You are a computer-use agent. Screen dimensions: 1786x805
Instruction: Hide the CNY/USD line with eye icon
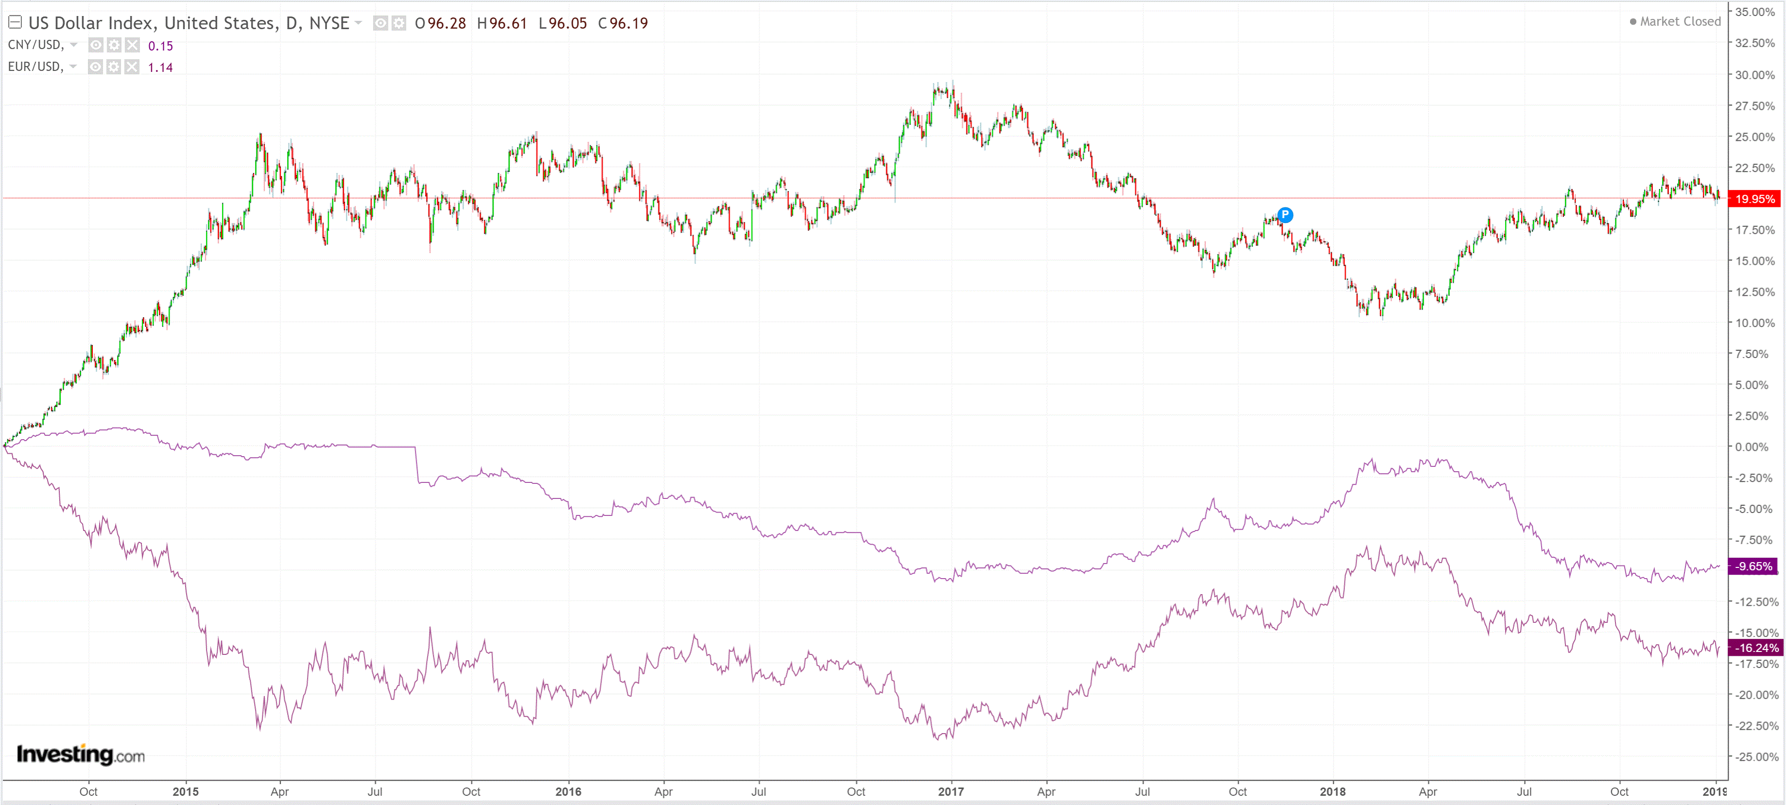96,46
